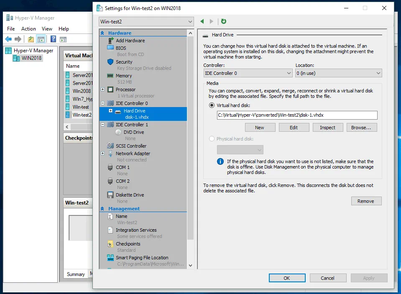Click the Show/Hide Console Tree icon

(x=40, y=38)
